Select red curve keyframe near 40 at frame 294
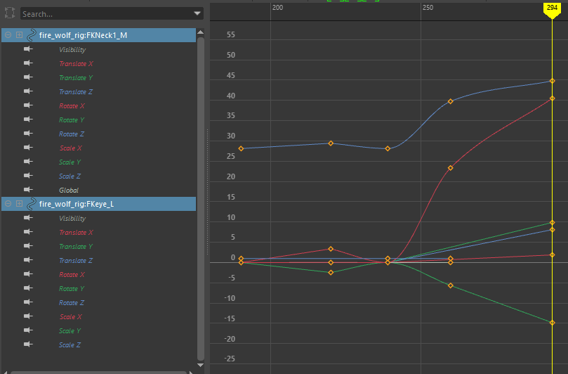568x374 pixels. 552,98
